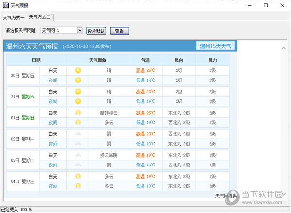Click the sunny icon for 30日 daytime
The image size is (291, 213).
(x=78, y=70)
